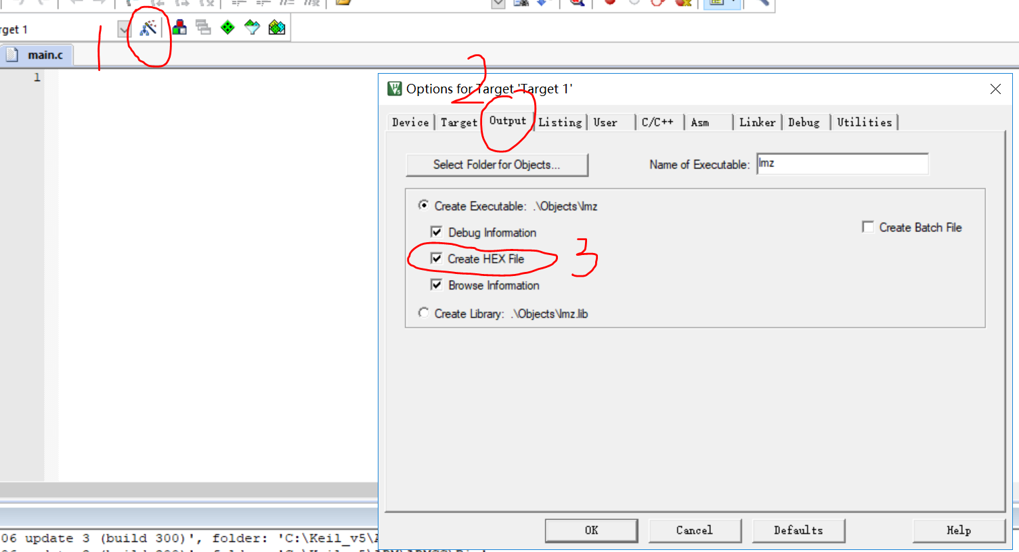Open the Device tab
Screen dimensions: 1019x552
coord(410,122)
